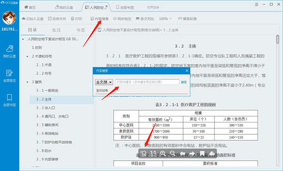The height and width of the screenshot is (171, 283).
Task: Open 全部书签 in left sidebar
Action: click(x=9, y=100)
